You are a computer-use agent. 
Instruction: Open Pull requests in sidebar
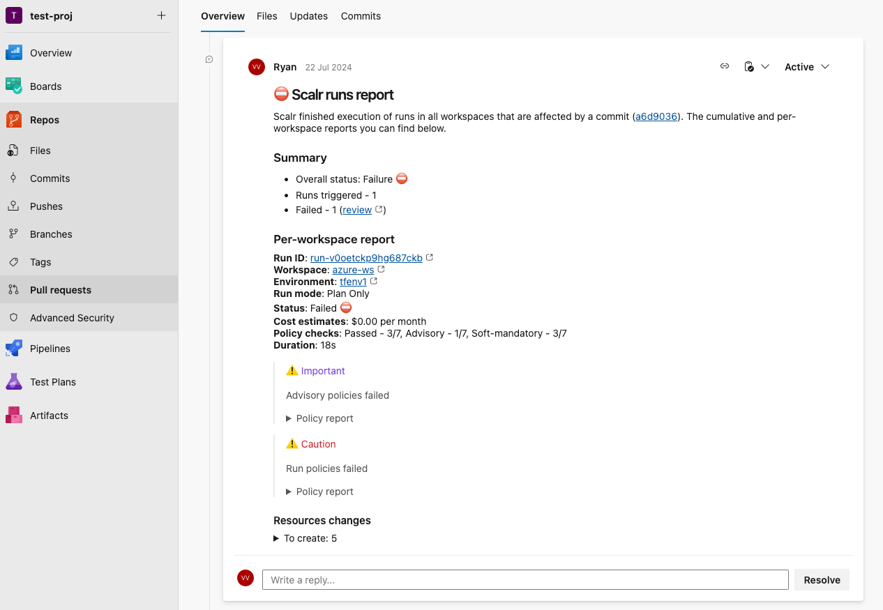pos(89,290)
